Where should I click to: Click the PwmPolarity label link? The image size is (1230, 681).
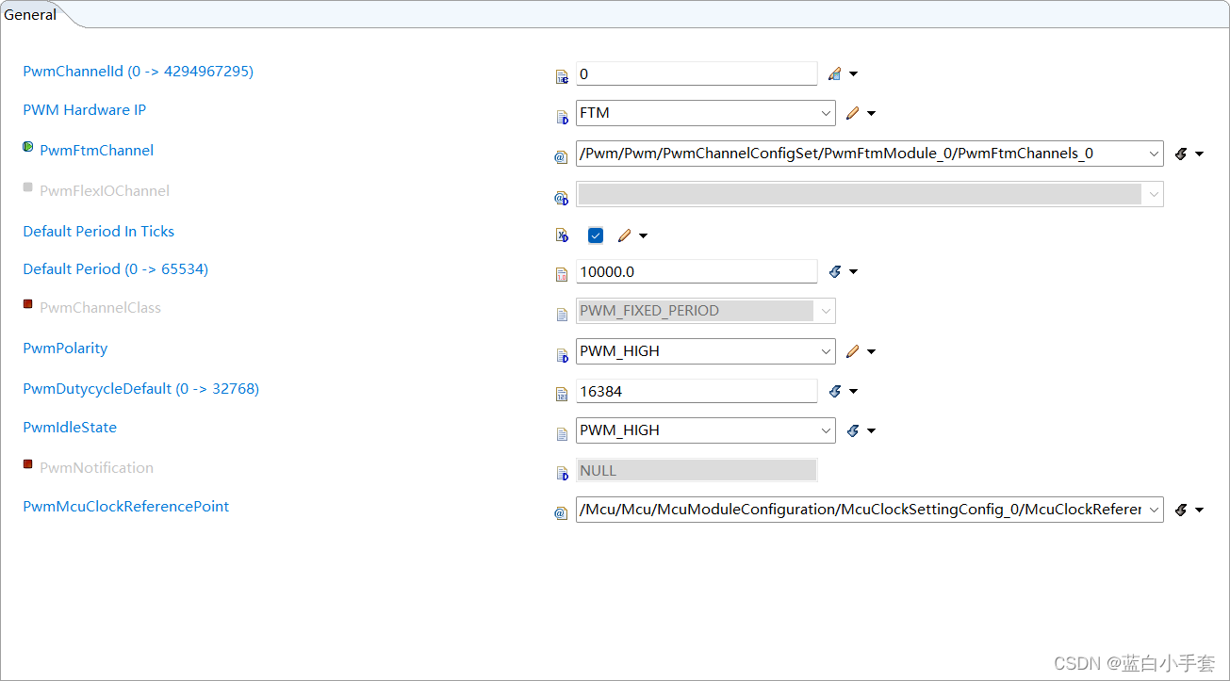click(x=65, y=348)
